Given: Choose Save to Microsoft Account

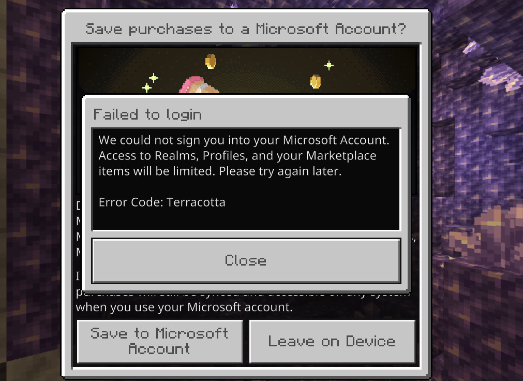Looking at the screenshot, I should [160, 341].
